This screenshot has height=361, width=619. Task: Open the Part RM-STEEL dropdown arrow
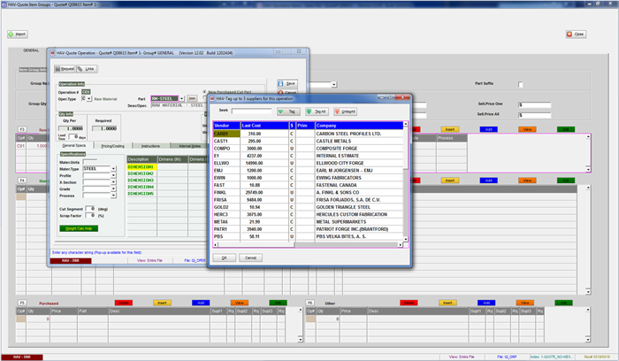(181, 98)
